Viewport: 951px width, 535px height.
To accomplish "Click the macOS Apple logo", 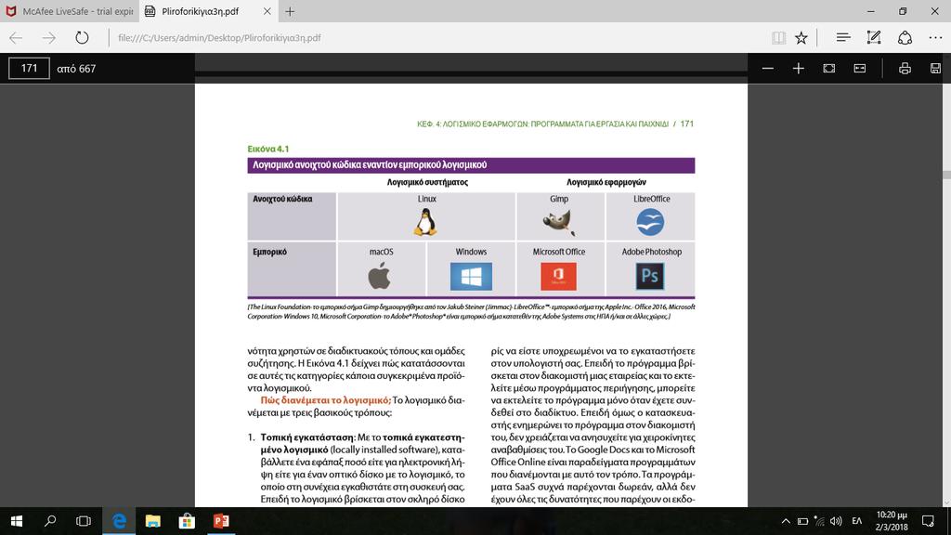I will click(380, 276).
